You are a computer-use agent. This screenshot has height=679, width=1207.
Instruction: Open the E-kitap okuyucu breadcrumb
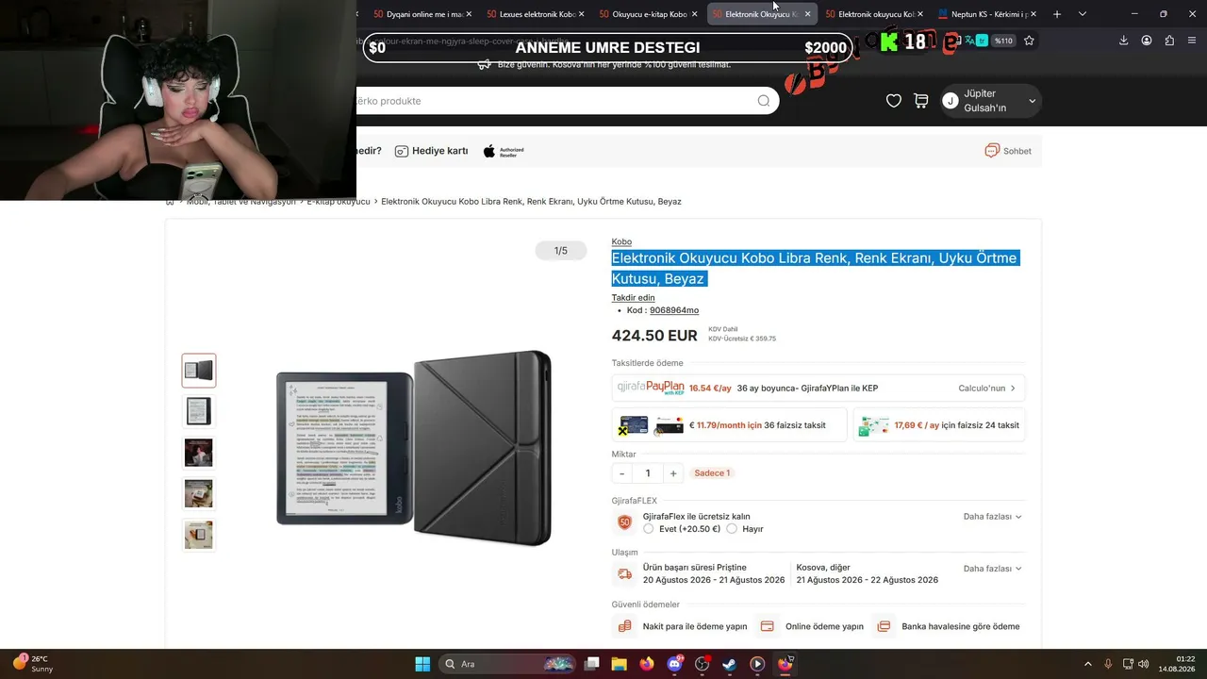pyautogui.click(x=339, y=202)
